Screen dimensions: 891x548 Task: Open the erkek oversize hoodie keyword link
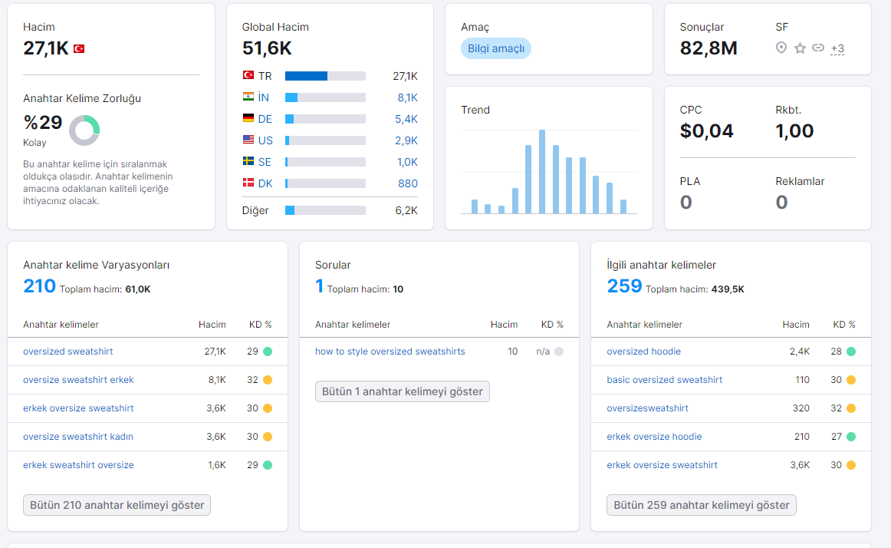pos(654,437)
